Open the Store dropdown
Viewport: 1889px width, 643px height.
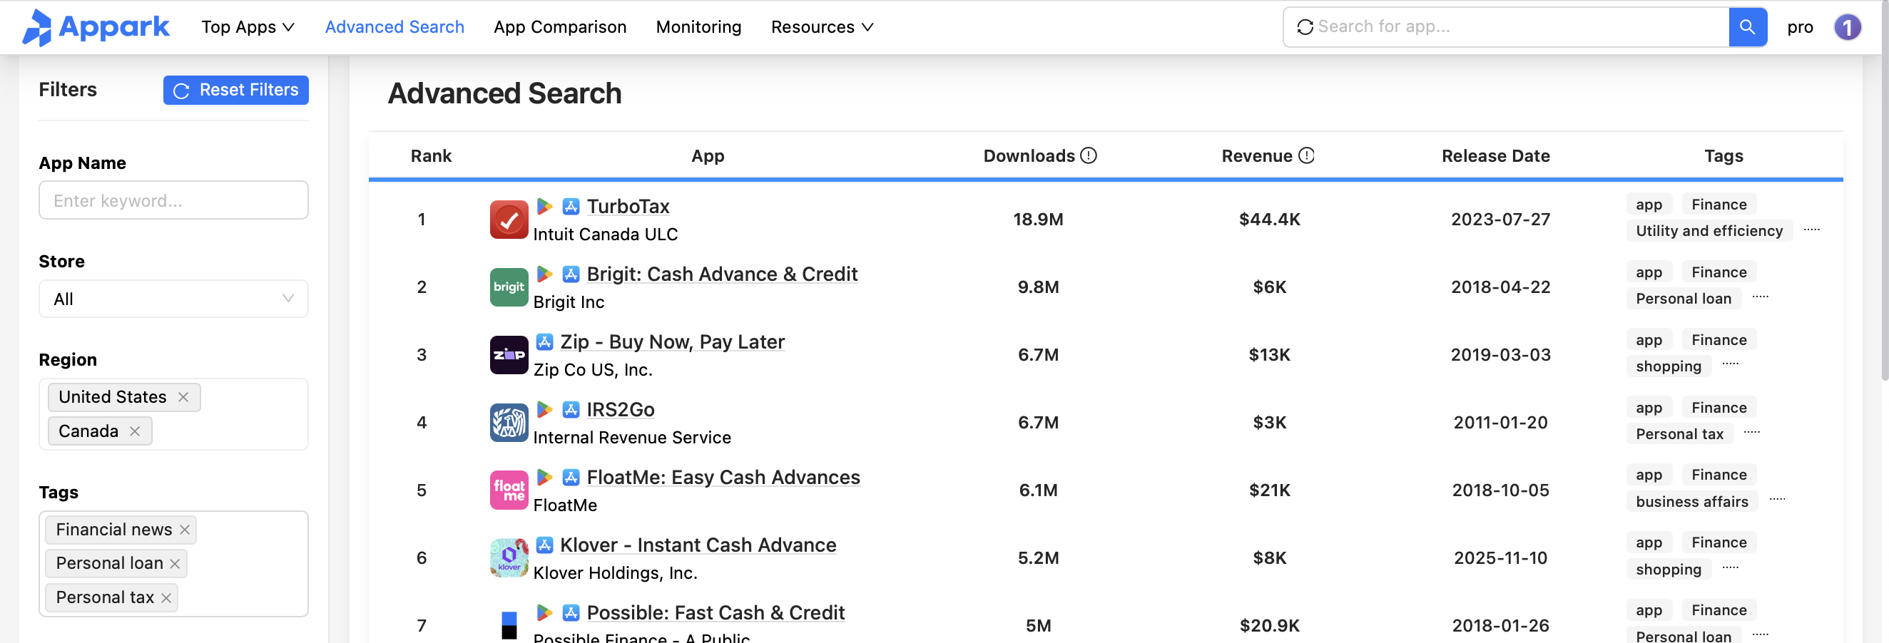coord(173,299)
